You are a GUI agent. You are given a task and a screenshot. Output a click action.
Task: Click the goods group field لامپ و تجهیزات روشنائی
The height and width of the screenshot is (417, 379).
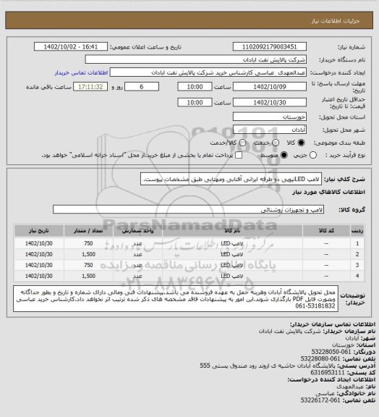tap(188, 209)
